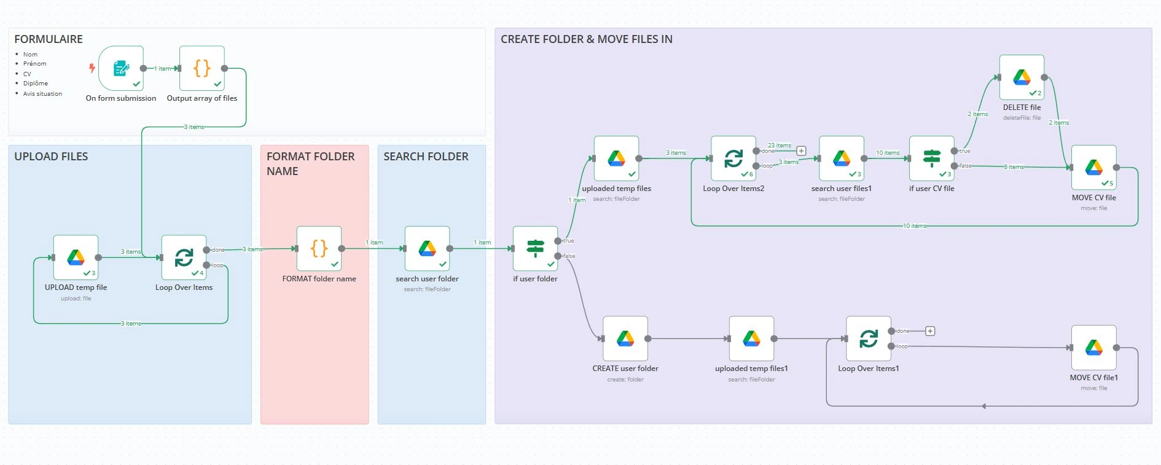The width and height of the screenshot is (1161, 465).
Task: Open the Loop Over Items2 node
Action: (733, 158)
